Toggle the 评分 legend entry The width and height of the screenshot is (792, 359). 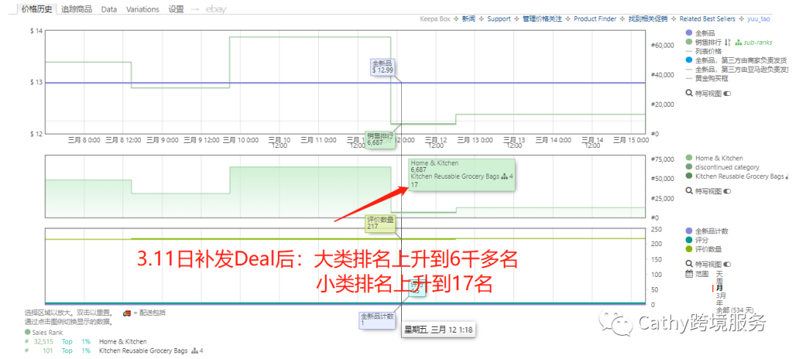click(697, 240)
